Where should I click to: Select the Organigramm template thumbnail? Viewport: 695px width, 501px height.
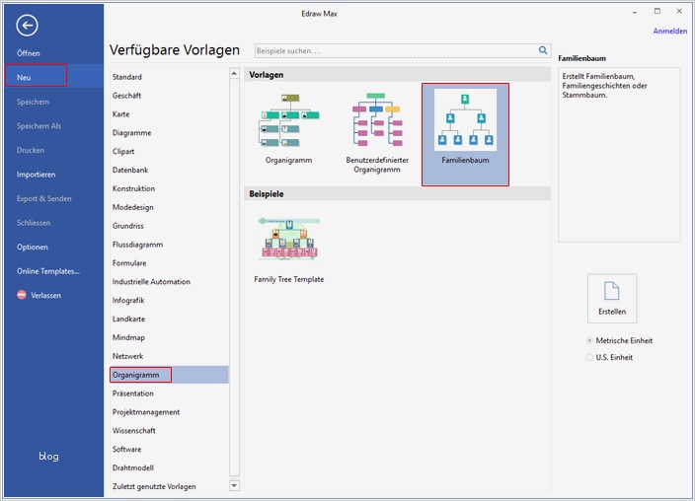(x=288, y=129)
